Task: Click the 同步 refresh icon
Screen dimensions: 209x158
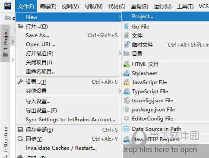Action: pos(20,139)
